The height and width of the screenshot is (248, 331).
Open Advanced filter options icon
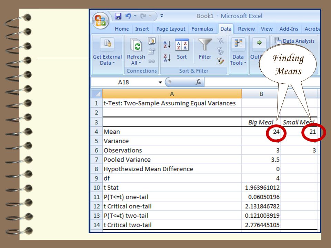tap(220, 61)
